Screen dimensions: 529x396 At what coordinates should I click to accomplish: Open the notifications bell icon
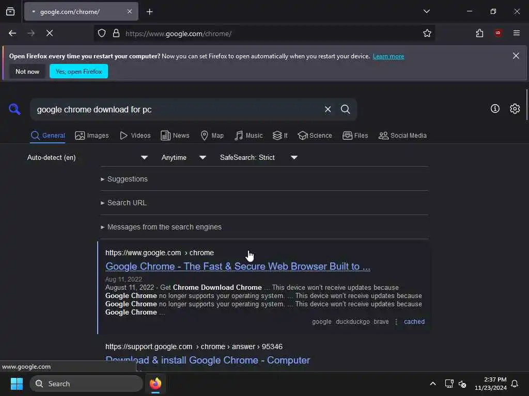click(x=515, y=384)
